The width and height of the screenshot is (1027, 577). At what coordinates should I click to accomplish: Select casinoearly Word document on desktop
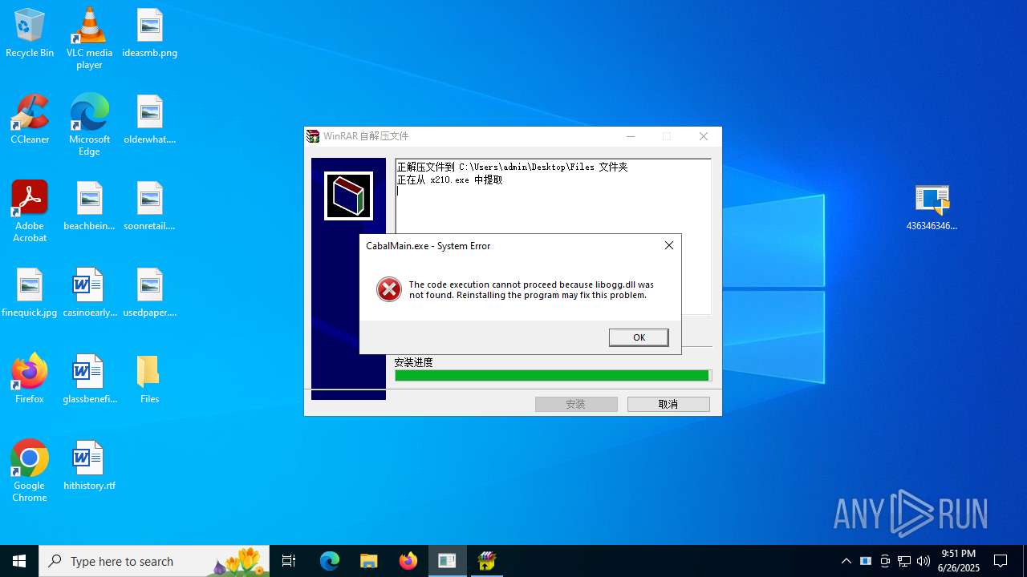[89, 293]
